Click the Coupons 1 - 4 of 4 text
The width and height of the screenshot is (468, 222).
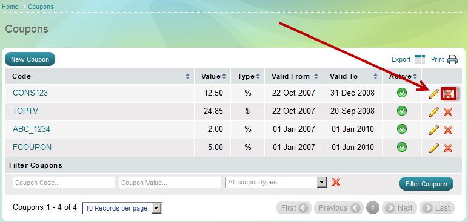45,207
